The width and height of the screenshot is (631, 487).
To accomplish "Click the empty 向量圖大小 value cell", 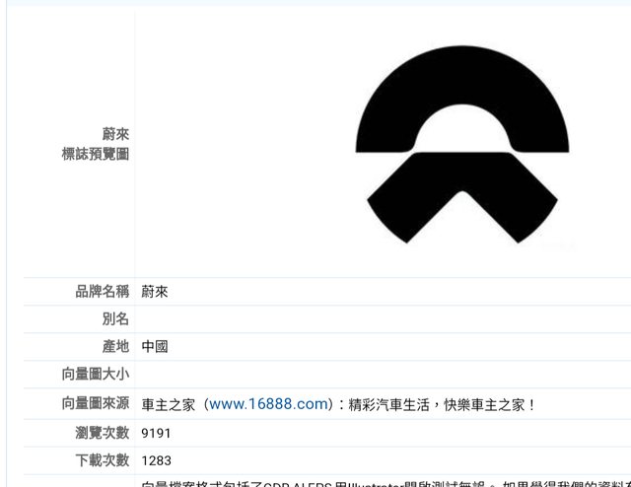I will (x=384, y=374).
